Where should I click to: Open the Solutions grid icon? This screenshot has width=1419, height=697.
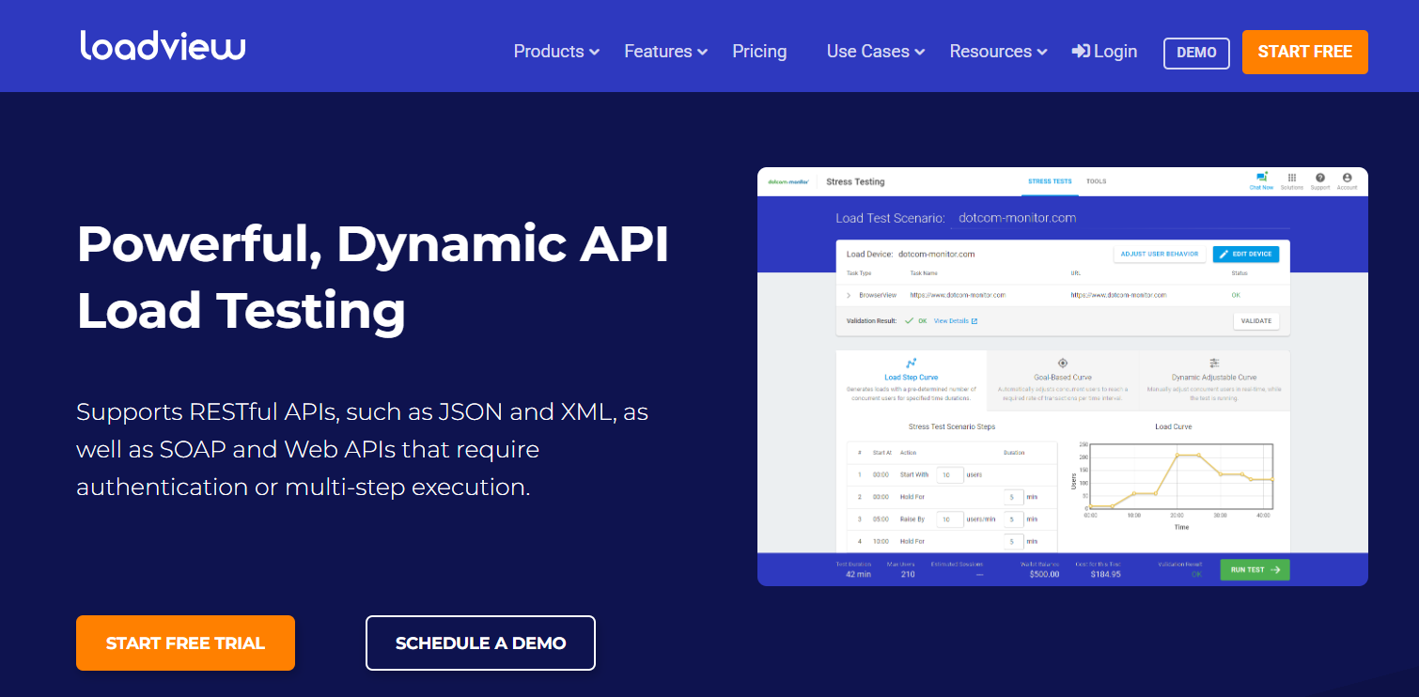pyautogui.click(x=1292, y=180)
